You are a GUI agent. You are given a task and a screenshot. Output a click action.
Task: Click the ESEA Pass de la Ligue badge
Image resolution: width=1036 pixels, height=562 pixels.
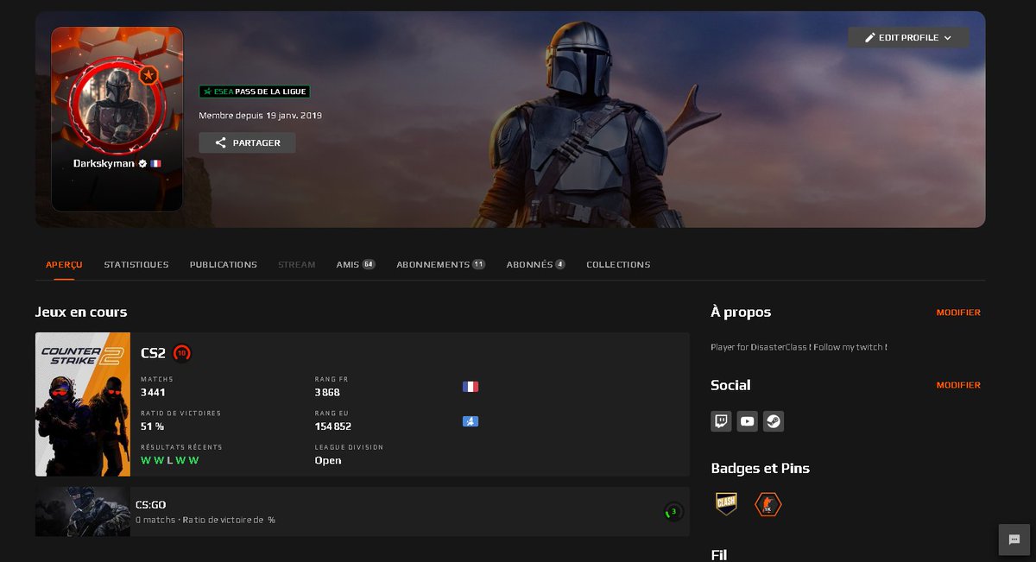click(255, 92)
